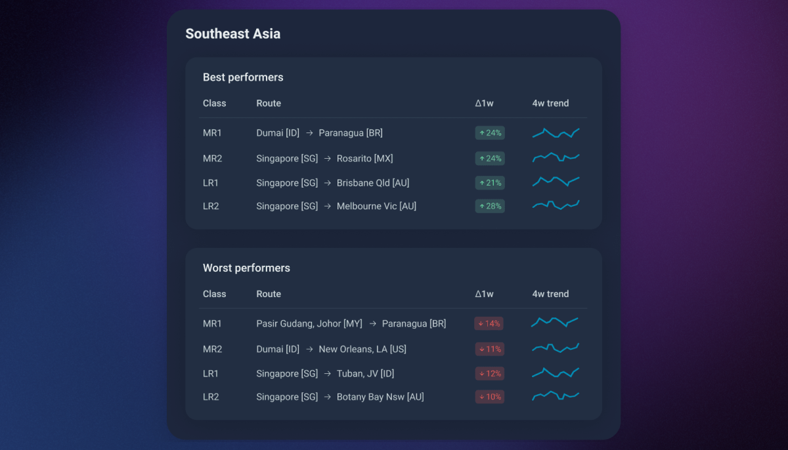Click LR2 class in Best performers
The image size is (788, 450).
tap(211, 206)
